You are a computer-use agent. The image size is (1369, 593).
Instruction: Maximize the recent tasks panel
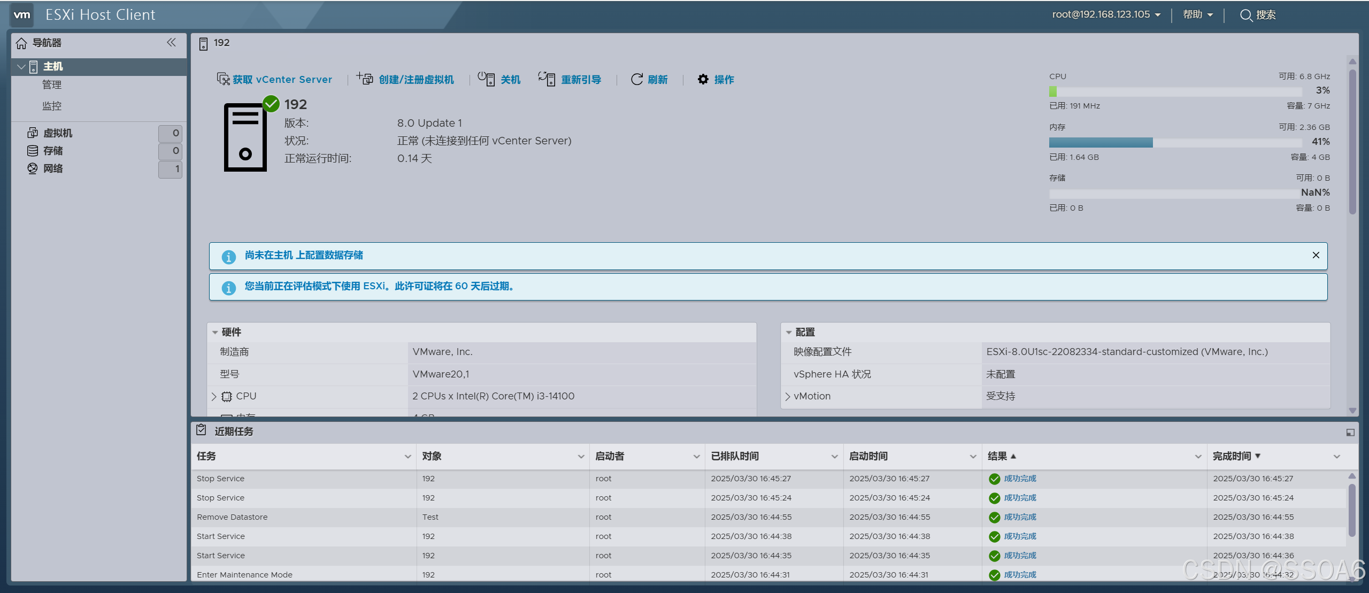coord(1350,432)
